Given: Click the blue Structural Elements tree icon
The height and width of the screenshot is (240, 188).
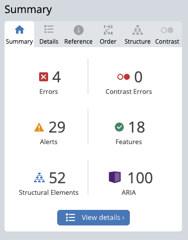Looking at the screenshot, I should click(39, 178).
